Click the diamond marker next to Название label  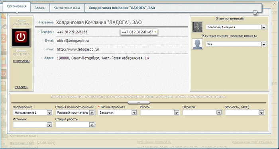click(37, 22)
